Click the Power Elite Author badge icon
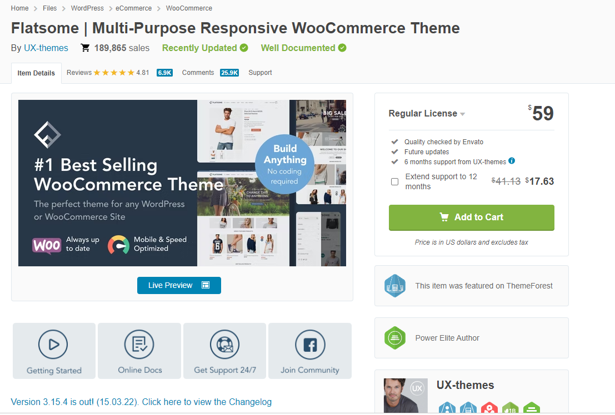615x415 pixels. (395, 338)
